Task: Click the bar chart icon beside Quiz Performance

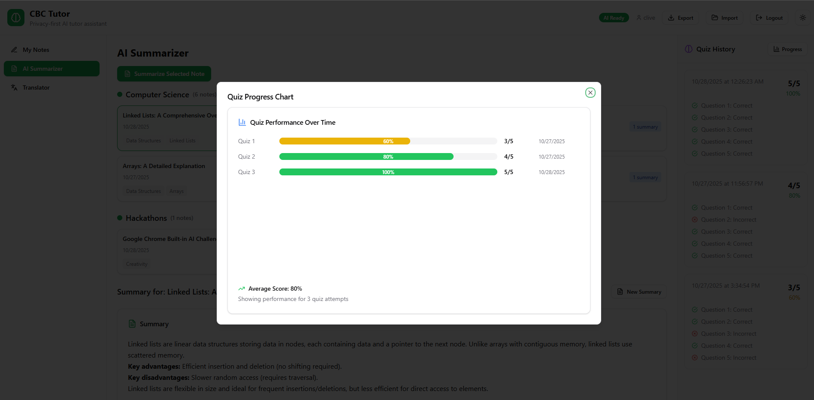Action: 242,122
